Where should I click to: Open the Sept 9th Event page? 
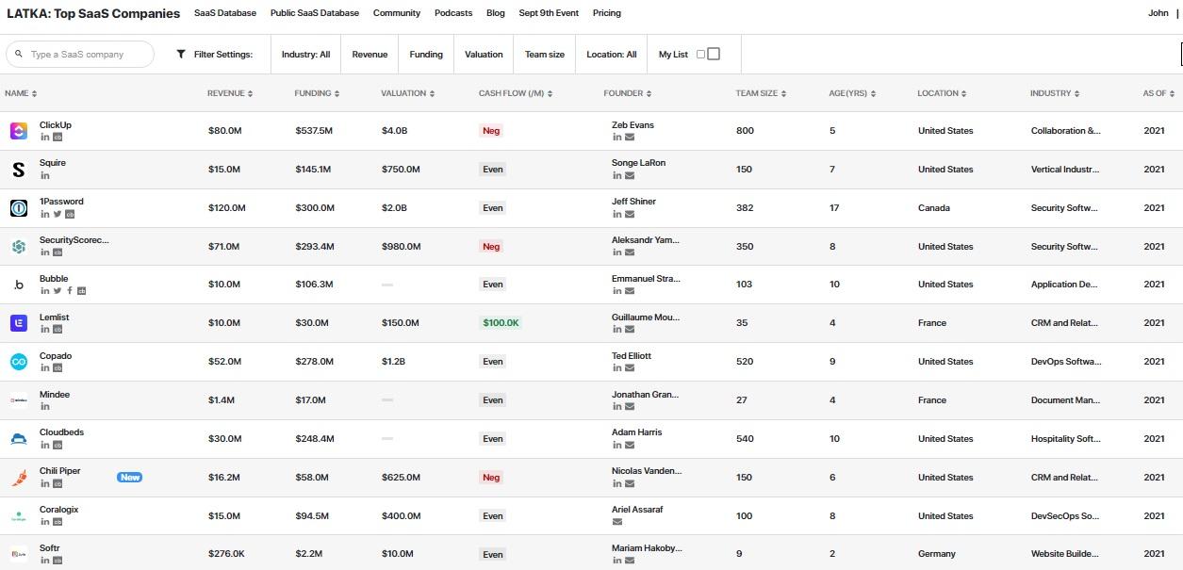tap(549, 13)
